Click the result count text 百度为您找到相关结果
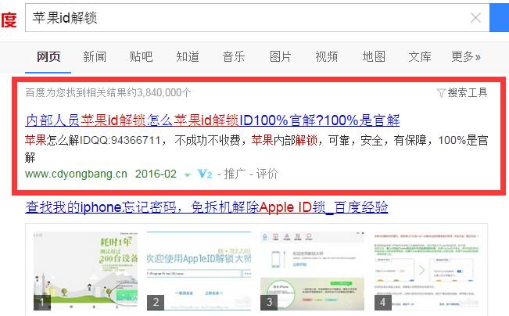The image size is (509, 316). click(x=108, y=92)
